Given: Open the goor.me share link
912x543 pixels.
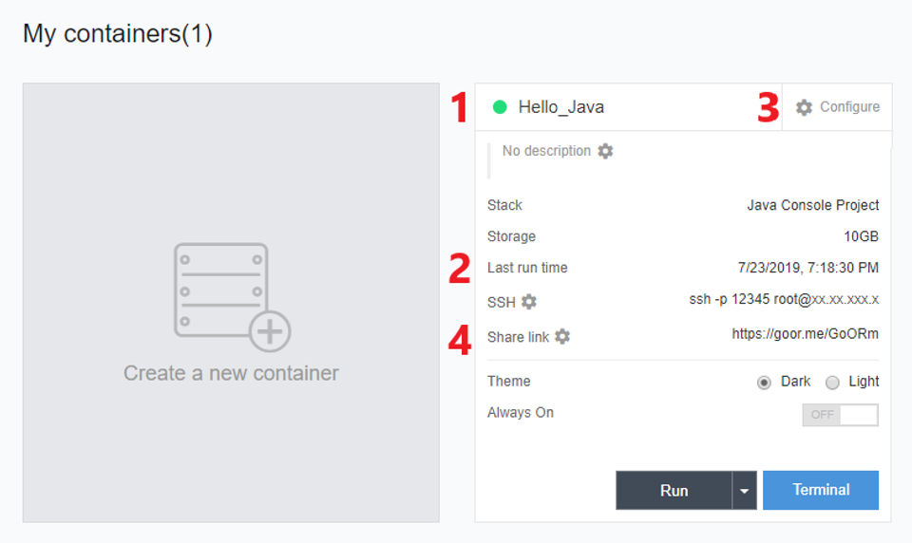Looking at the screenshot, I should (x=805, y=334).
